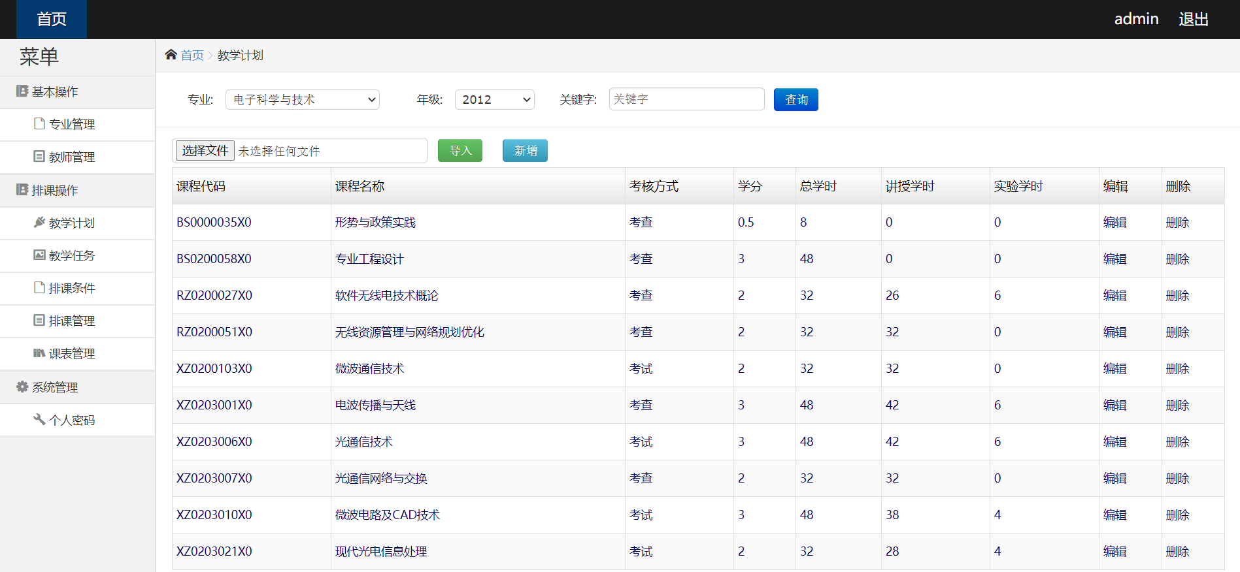Click 编辑 for 电波传播与天线
The image size is (1240, 572).
pyautogui.click(x=1114, y=405)
